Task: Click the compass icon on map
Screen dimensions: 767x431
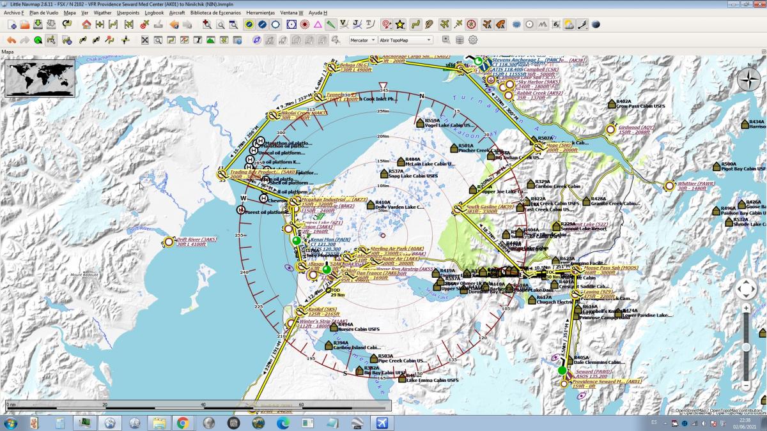Action: (x=748, y=80)
